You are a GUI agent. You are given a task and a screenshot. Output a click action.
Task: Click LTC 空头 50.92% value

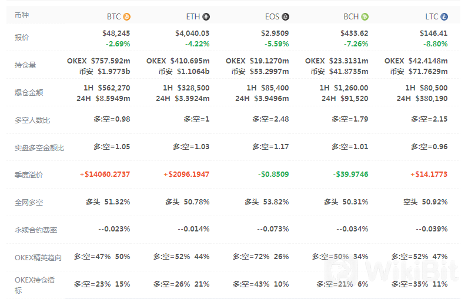click(426, 202)
